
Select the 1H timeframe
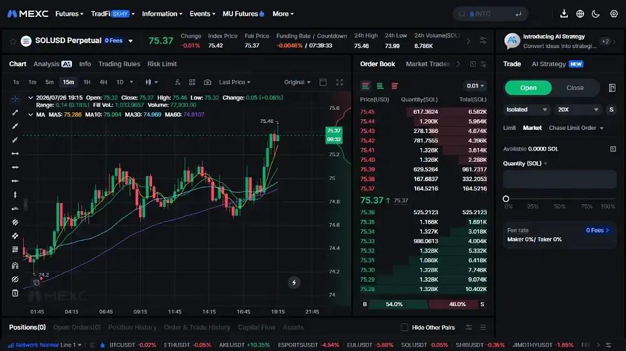click(86, 82)
